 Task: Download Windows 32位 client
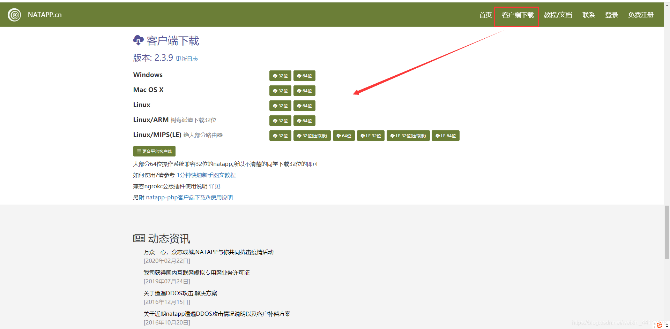280,76
